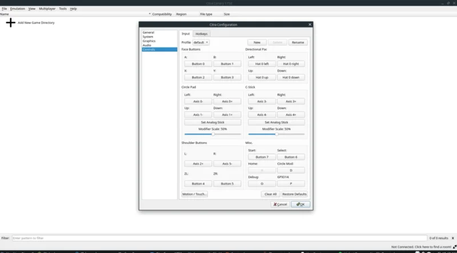Click the Rename profile button
Screen dimensions: 457x253
[x=298, y=43]
